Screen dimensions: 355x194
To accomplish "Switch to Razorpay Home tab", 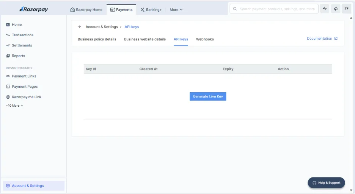I will tap(86, 10).
